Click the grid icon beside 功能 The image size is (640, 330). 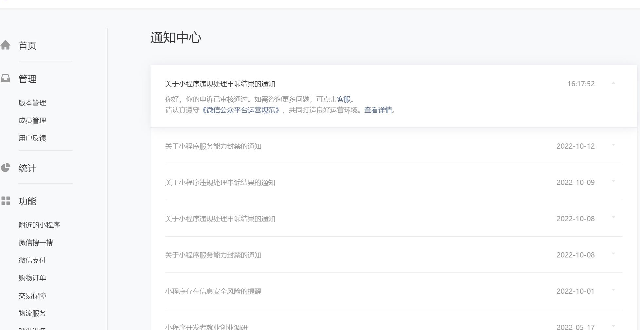click(6, 201)
